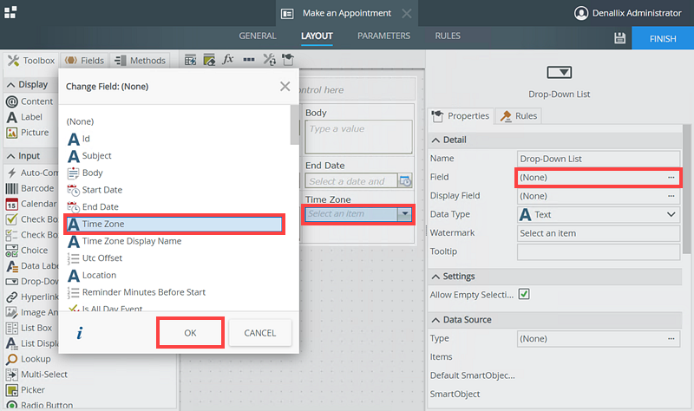Image resolution: width=694 pixels, height=411 pixels.
Task: Open the Field ellipsis selector
Action: pos(671,178)
